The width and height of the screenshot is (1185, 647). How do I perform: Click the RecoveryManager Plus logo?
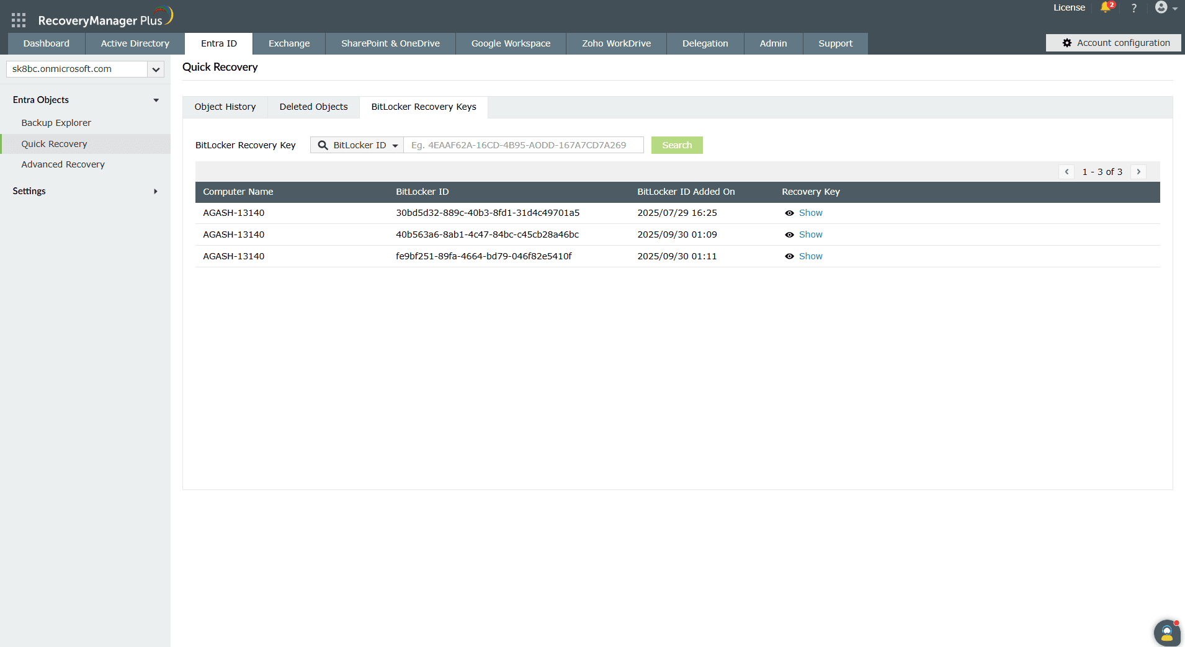(x=105, y=18)
